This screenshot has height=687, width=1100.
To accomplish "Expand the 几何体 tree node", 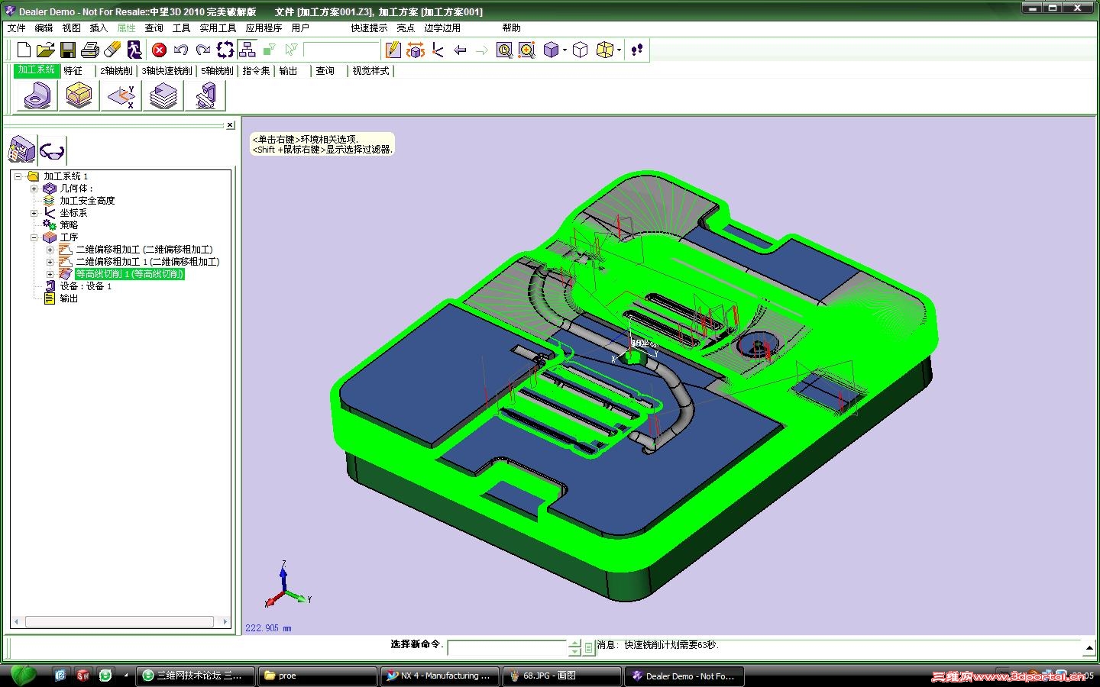I will [x=34, y=189].
